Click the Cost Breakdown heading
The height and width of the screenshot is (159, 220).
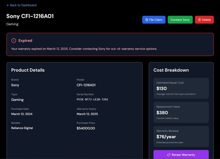click(x=171, y=70)
